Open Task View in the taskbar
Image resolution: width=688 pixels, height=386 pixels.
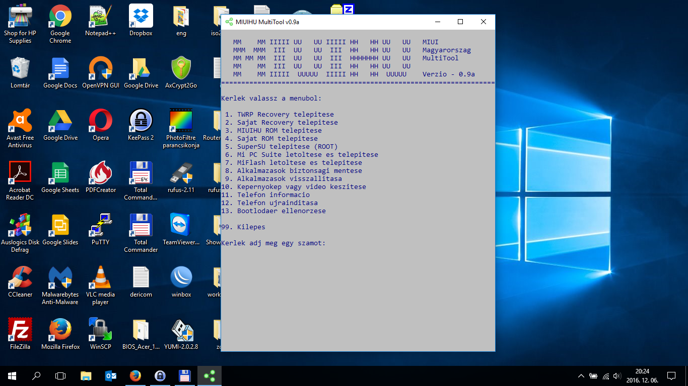60,375
